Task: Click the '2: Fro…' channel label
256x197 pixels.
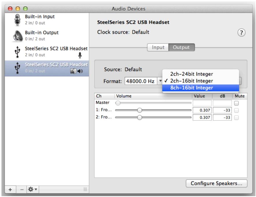Action: pyautogui.click(x=104, y=117)
